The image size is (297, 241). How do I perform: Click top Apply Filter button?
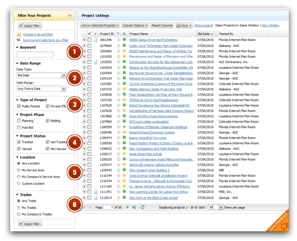coord(30,25)
